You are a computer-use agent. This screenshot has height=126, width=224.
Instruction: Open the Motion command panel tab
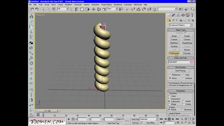coord(183,15)
